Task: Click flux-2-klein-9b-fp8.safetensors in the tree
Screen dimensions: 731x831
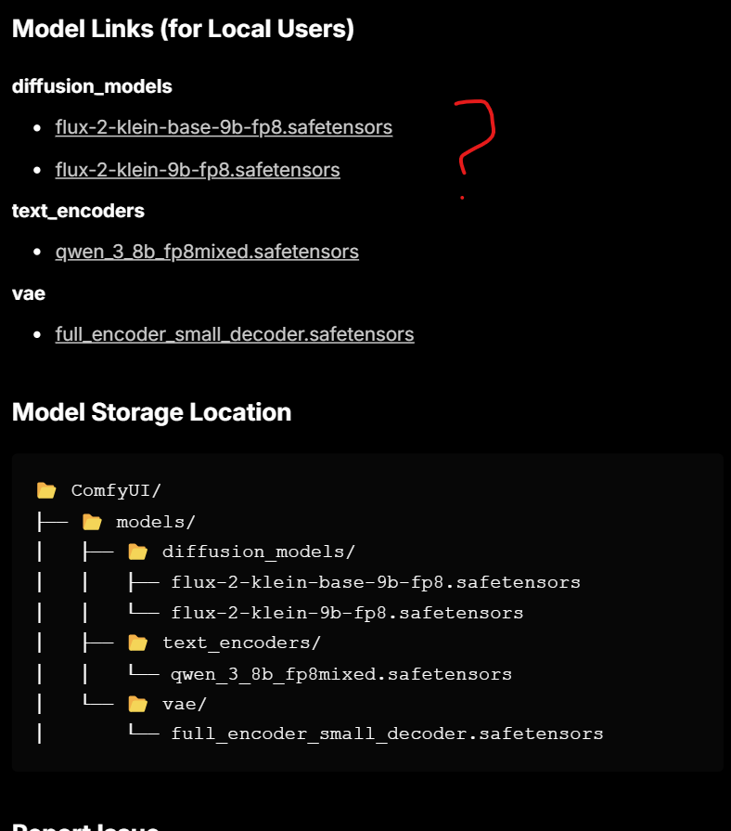Action: coord(347,613)
